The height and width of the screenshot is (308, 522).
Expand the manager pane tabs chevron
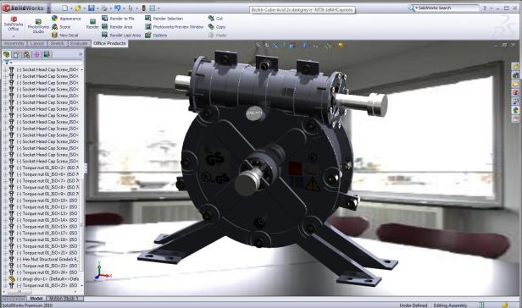click(x=81, y=54)
